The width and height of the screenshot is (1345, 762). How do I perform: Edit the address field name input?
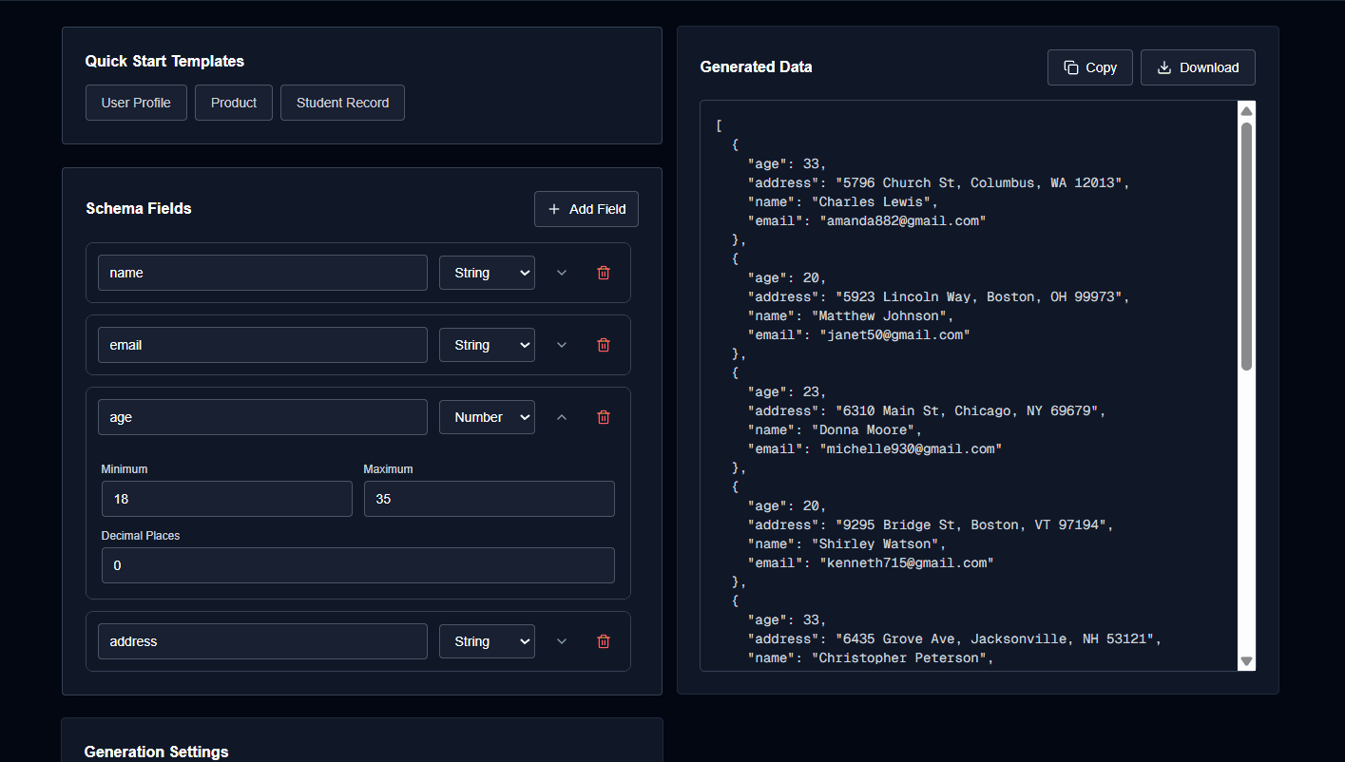tap(262, 641)
